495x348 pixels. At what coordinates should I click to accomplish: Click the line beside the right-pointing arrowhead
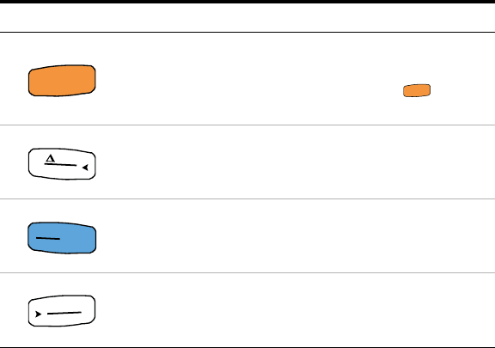click(x=64, y=313)
